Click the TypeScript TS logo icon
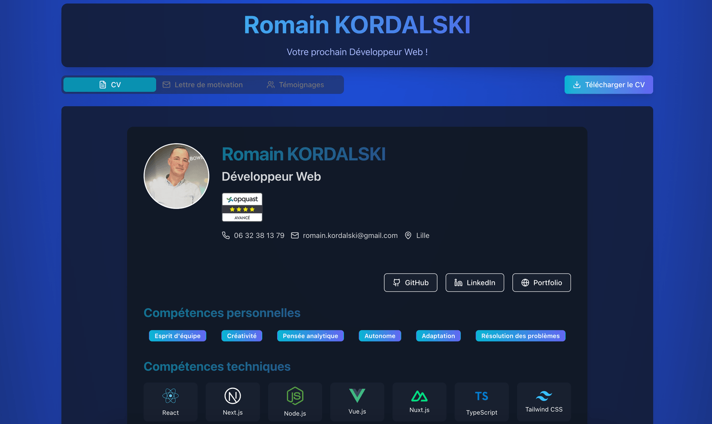 482,396
